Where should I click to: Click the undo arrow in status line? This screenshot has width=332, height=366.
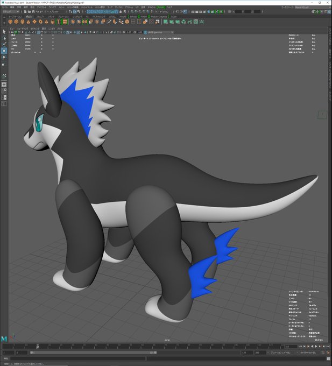pyautogui.click(x=37, y=11)
